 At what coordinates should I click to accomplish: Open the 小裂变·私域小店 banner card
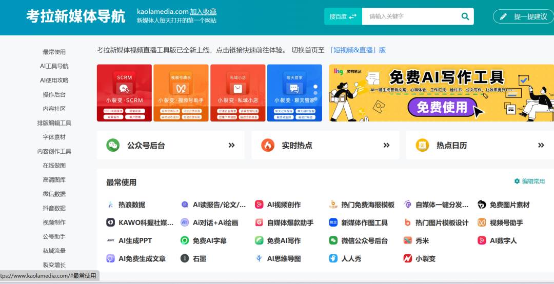238,93
